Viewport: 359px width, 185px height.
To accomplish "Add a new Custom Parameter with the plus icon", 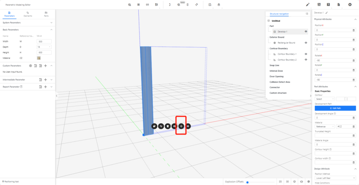I will (46, 66).
